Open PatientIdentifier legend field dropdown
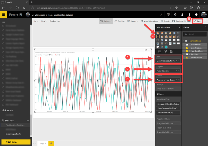This screenshot has height=146, width=208. [176, 71]
